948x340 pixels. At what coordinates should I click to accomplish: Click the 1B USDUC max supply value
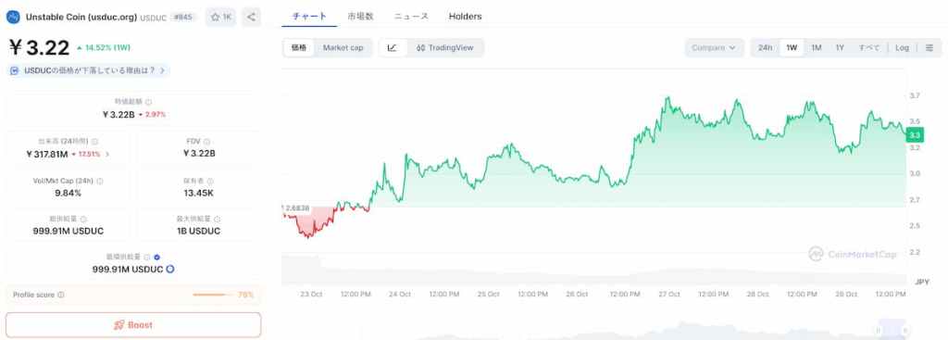coord(199,231)
